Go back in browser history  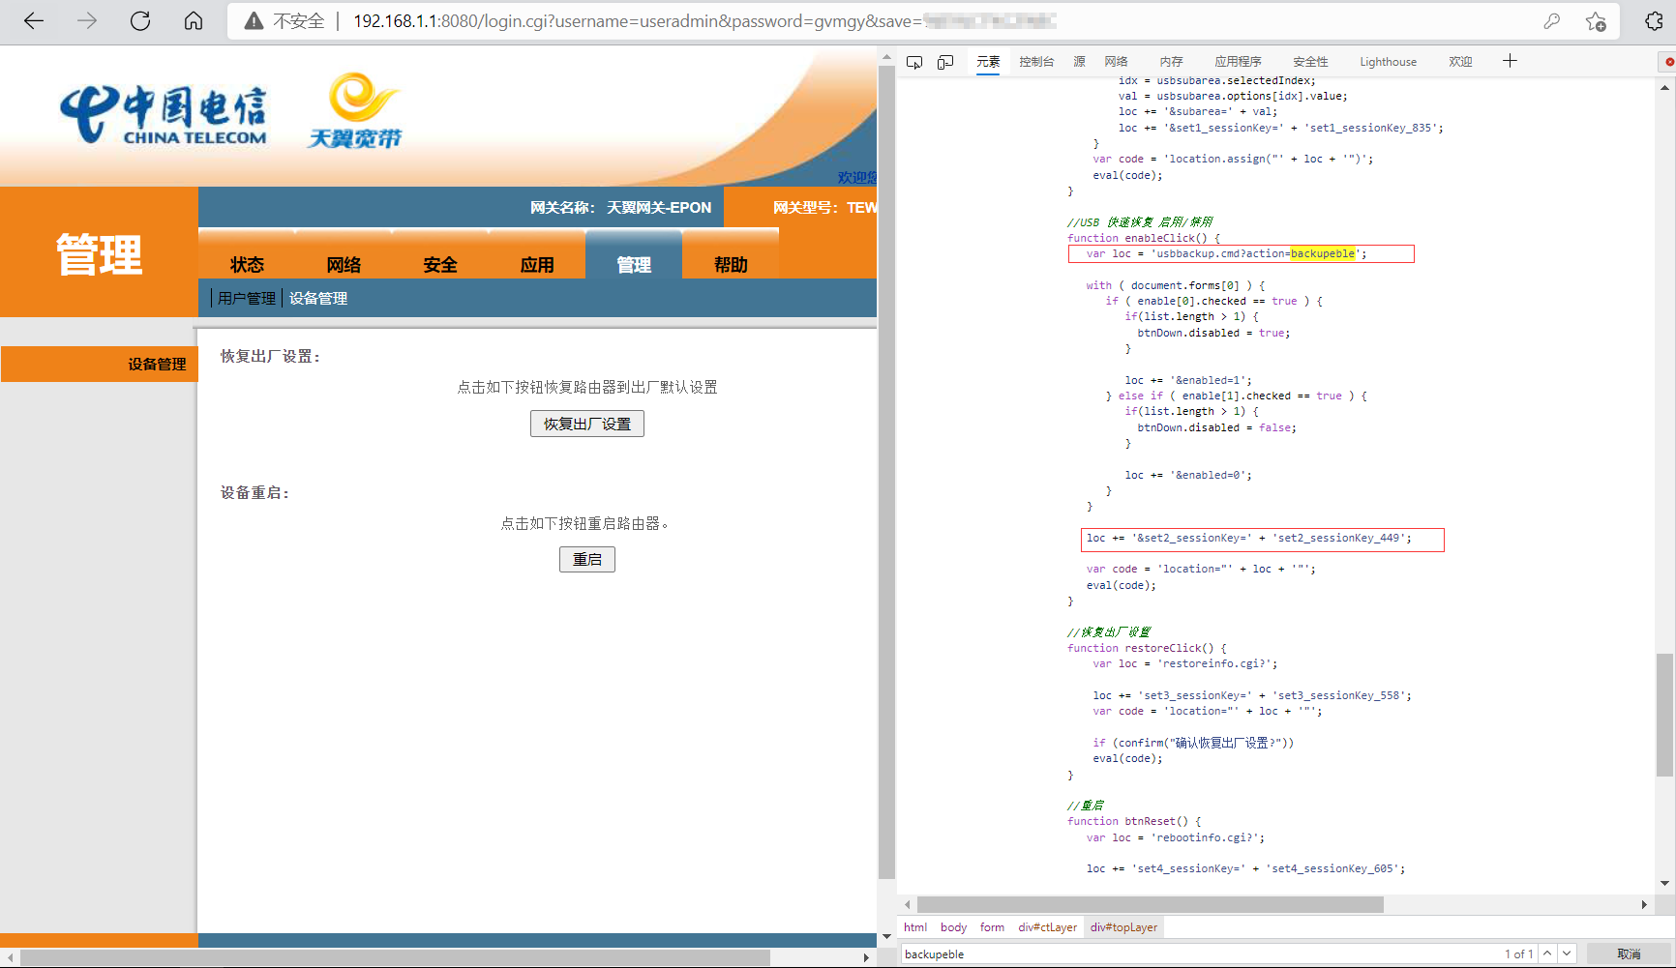34,21
